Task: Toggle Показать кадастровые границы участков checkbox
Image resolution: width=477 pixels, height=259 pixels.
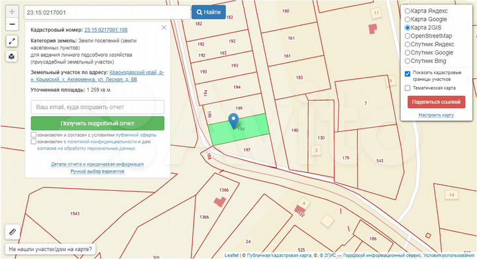Action: (407, 74)
